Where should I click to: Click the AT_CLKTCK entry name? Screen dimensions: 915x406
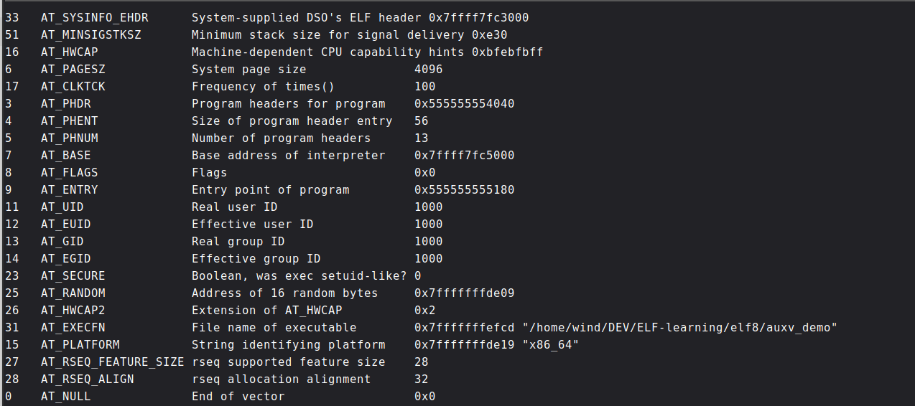pyautogui.click(x=73, y=86)
